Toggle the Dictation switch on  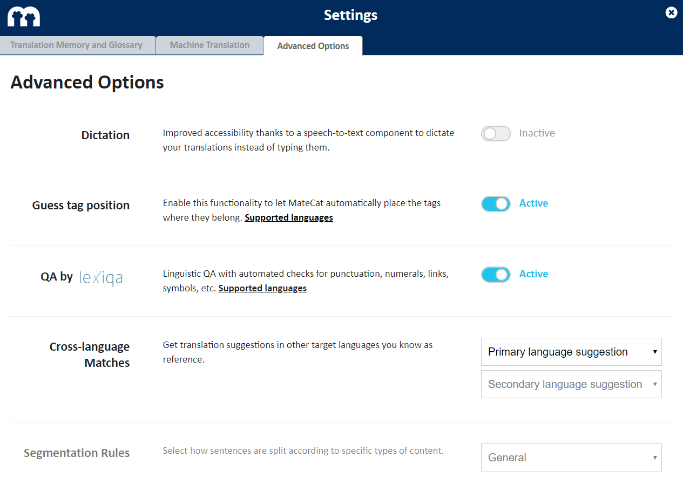[x=496, y=134]
